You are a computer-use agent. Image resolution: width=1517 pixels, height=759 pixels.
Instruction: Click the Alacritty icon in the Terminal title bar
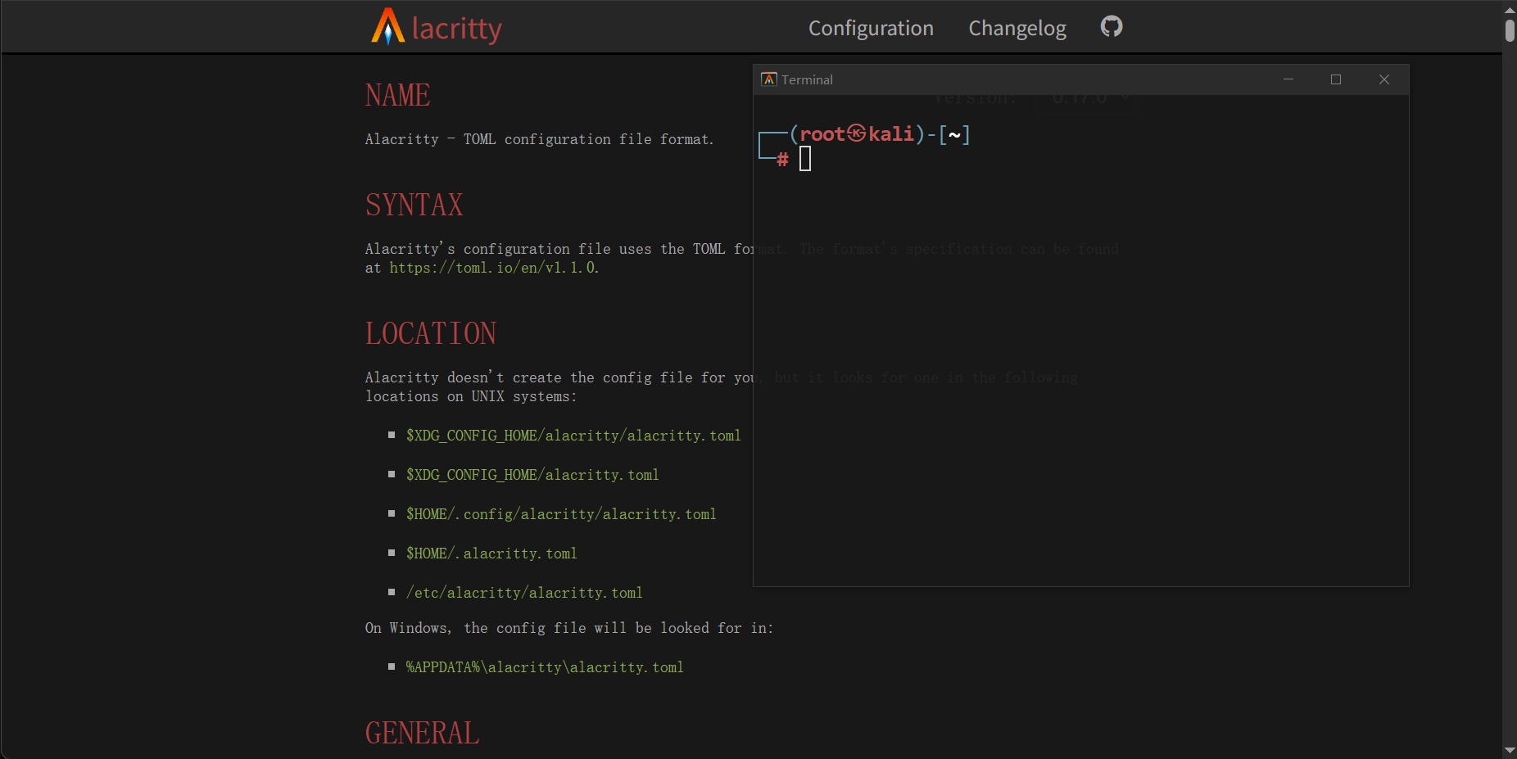click(768, 79)
